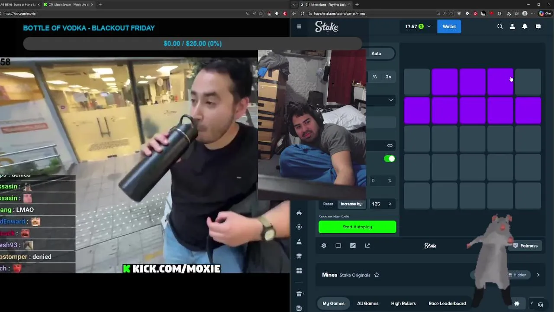Deselect the first purple tile in second row
The width and height of the screenshot is (554, 312).
point(417,110)
